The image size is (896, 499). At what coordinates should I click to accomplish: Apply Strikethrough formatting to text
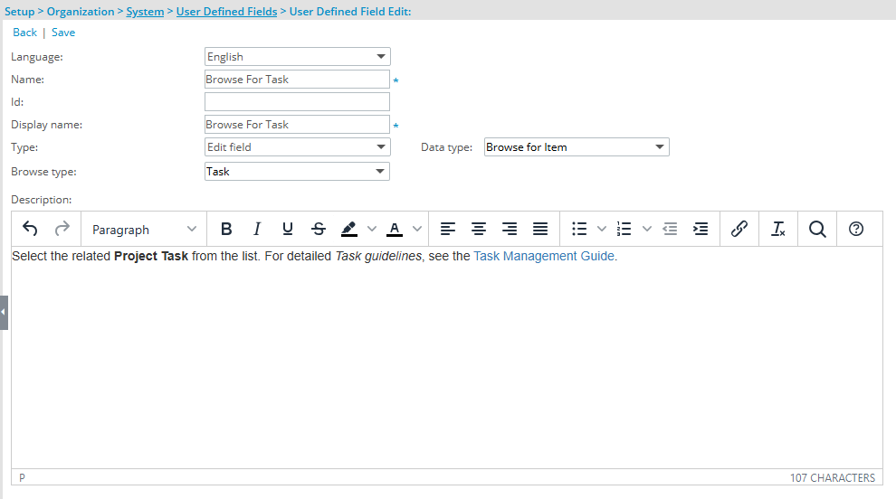pos(318,230)
